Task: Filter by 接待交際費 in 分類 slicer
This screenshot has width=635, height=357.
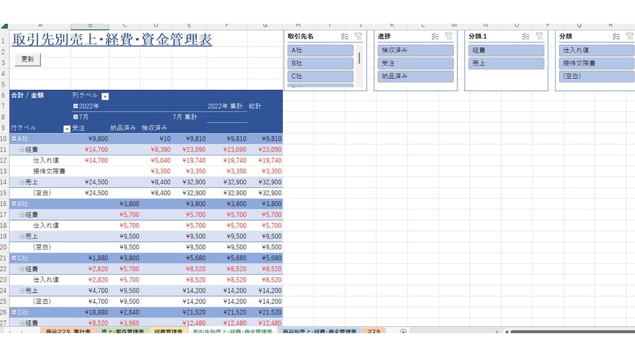Action: pos(597,63)
